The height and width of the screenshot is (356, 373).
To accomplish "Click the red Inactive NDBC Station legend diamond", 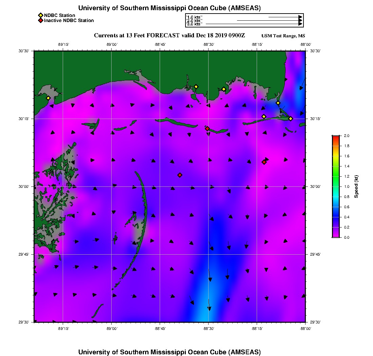I will pos(40,21).
